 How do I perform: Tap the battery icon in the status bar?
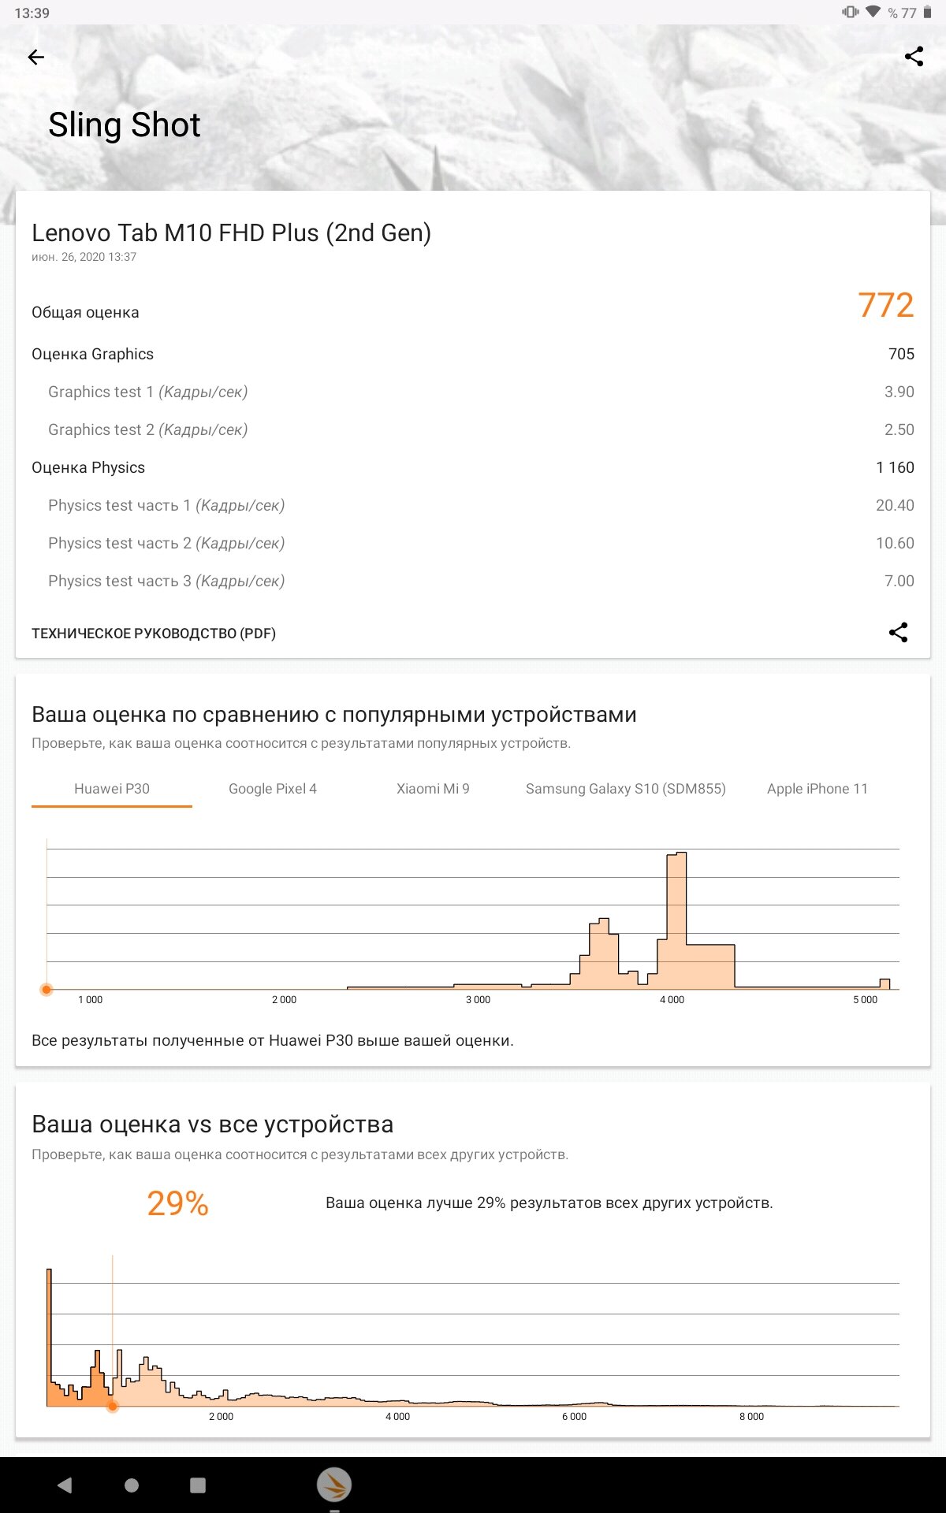point(928,13)
